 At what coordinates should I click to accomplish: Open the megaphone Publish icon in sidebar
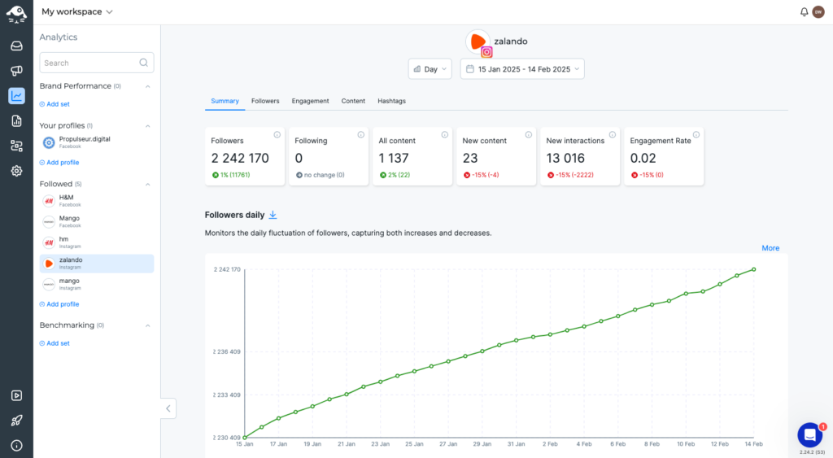[x=16, y=71]
